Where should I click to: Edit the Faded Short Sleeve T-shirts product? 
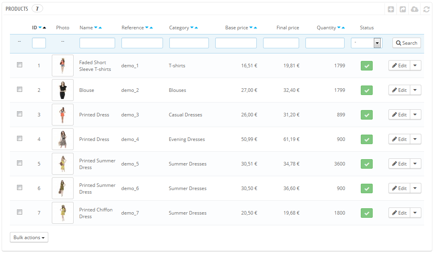pyautogui.click(x=399, y=66)
